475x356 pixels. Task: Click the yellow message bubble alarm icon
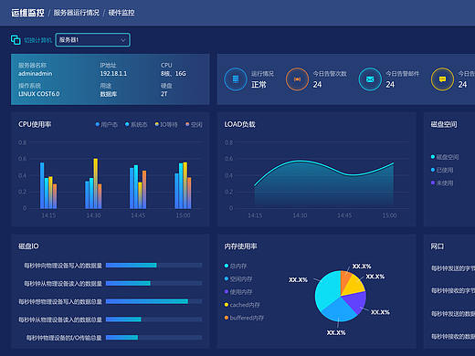click(442, 79)
